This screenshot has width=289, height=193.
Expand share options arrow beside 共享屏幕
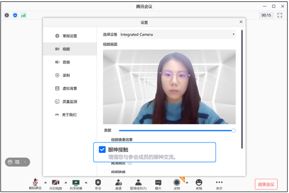click(86, 183)
